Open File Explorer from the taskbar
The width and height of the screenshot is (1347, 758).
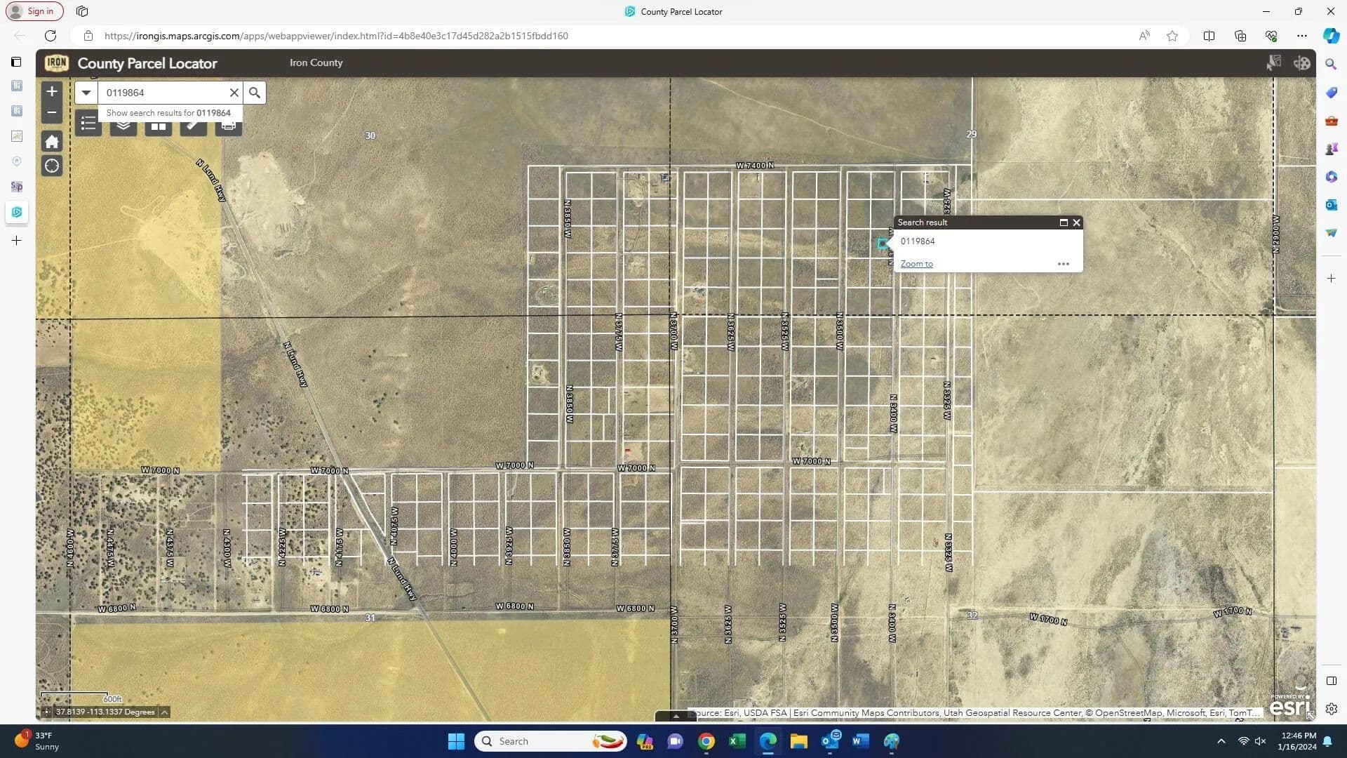point(799,741)
